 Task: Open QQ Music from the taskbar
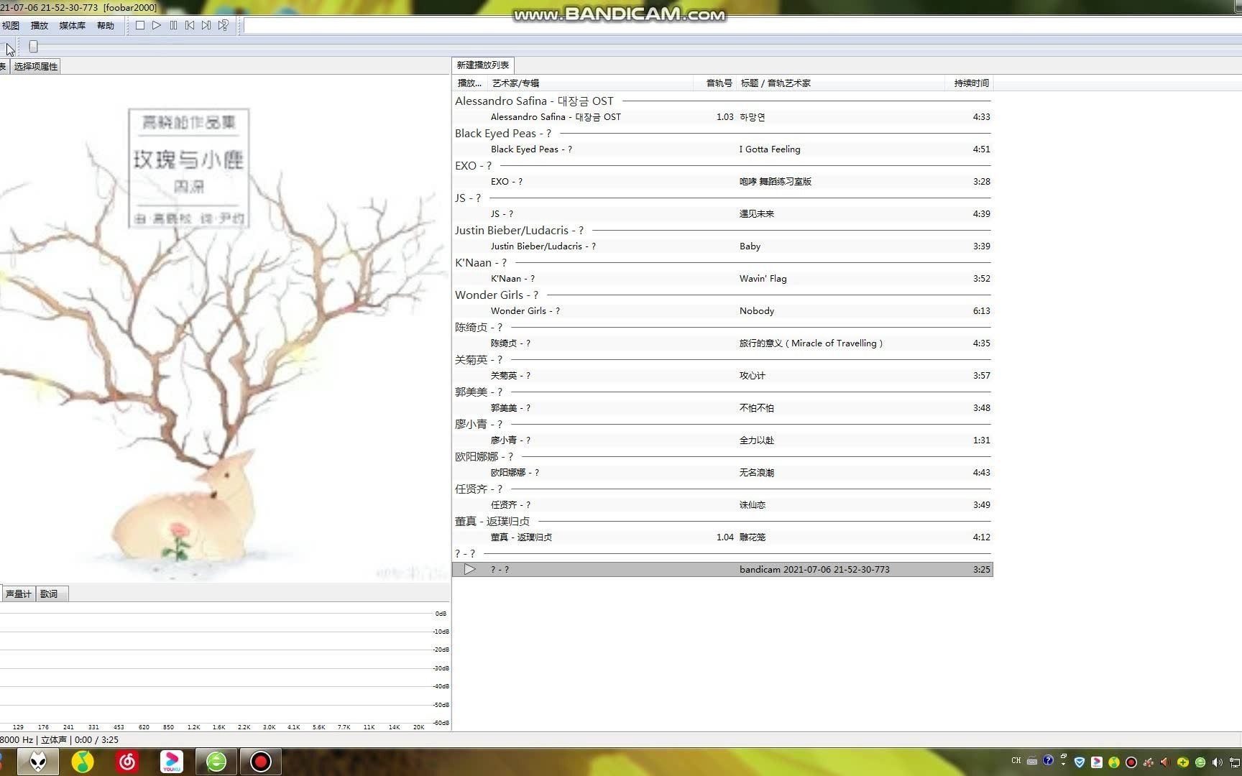point(83,761)
